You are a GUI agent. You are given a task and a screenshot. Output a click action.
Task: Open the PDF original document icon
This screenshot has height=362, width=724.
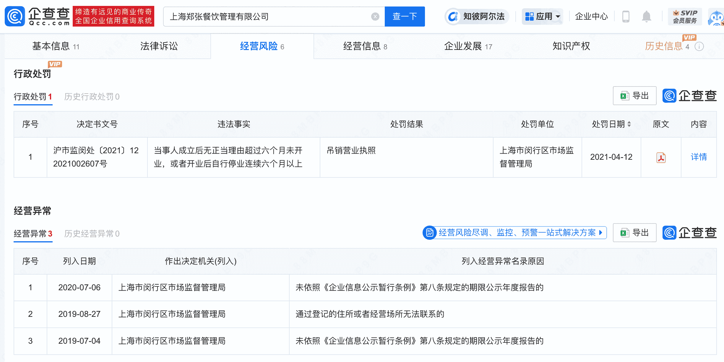pos(661,157)
